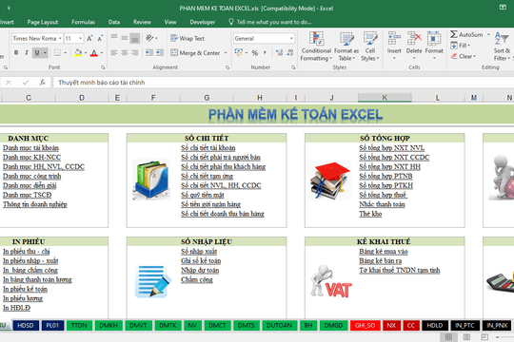The width and height of the screenshot is (514, 342).
Task: Open Merge & Center dropdown arrow
Action: point(226,52)
